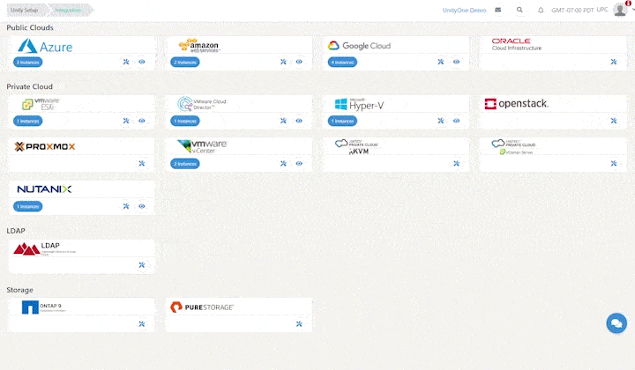This screenshot has height=370, width=635.
Task: Click VMware ESXi configure icon
Action: pos(126,121)
